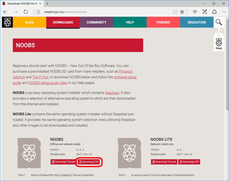229x181 pixels.
Task: Open the Edge More actions ellipsis
Action: tap(224, 12)
